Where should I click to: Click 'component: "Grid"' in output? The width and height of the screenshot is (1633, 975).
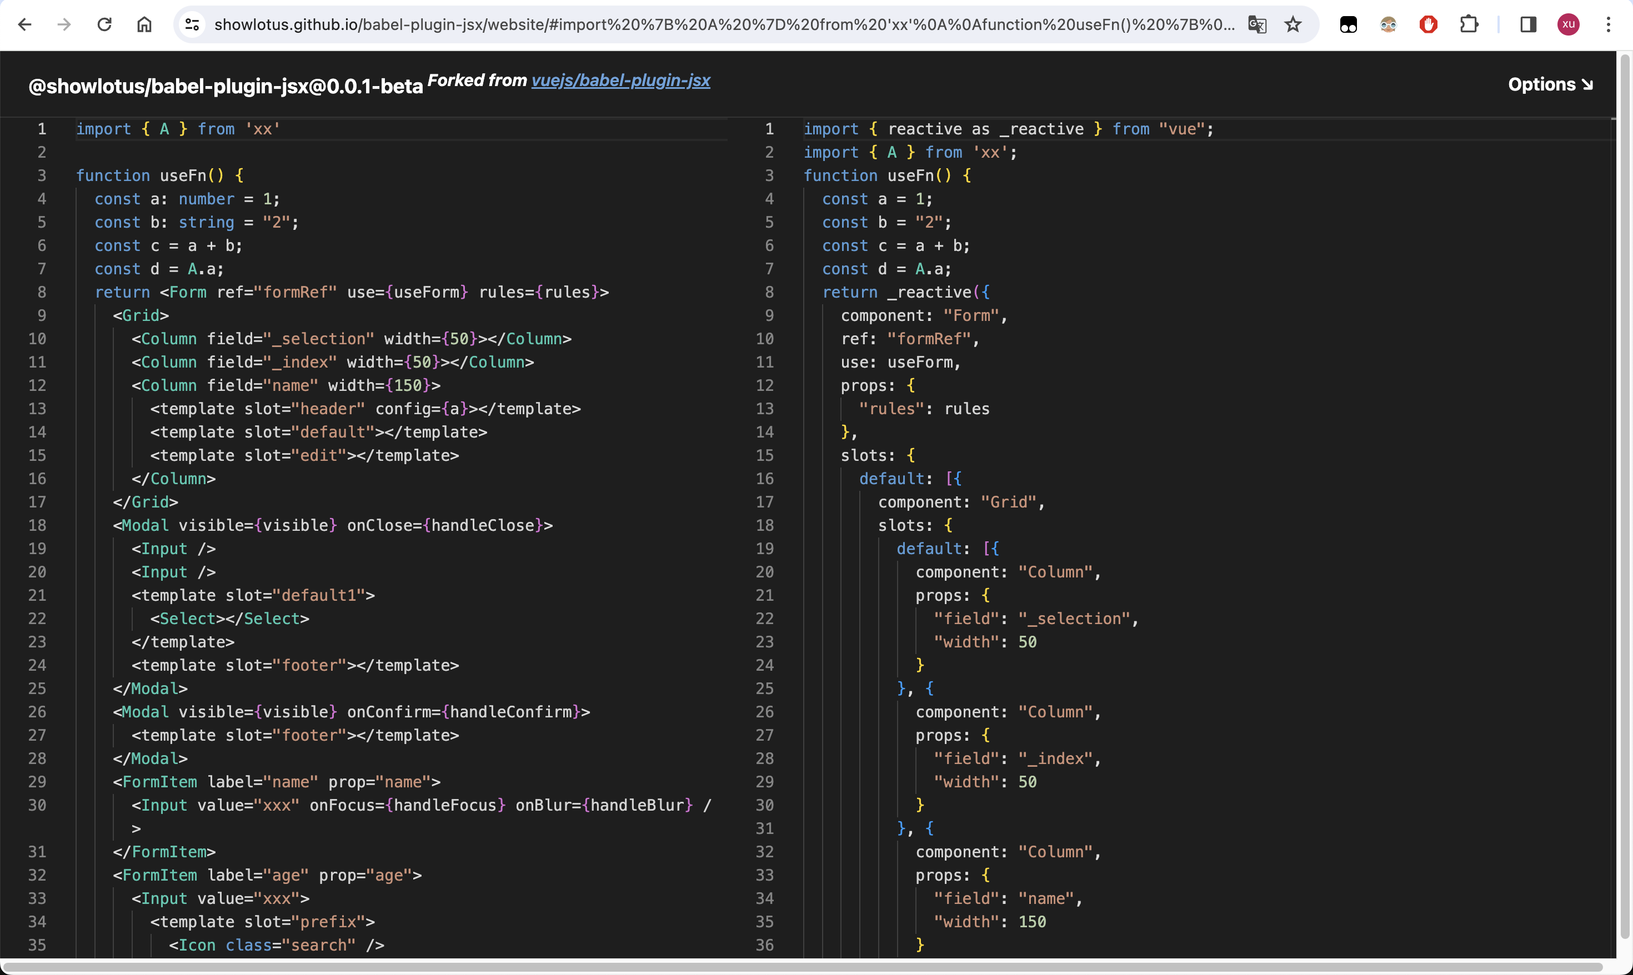(x=961, y=502)
